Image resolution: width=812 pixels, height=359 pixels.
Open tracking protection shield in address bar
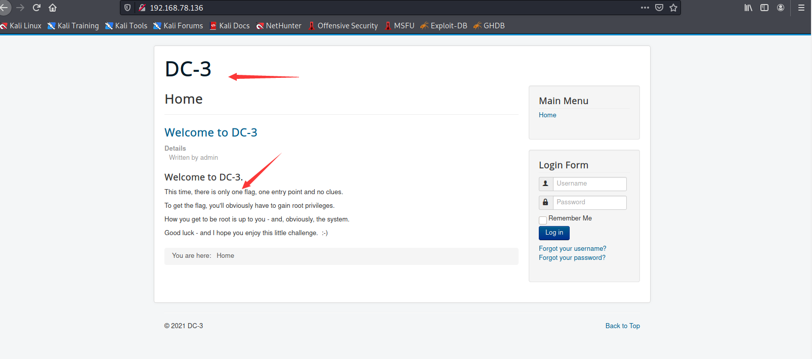(x=127, y=8)
